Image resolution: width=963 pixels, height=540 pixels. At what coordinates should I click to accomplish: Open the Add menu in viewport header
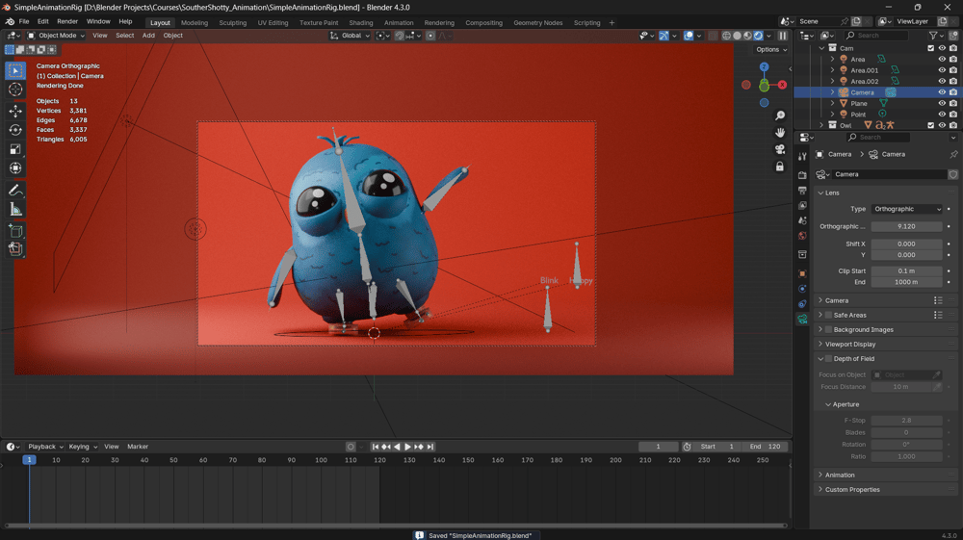[148, 36]
